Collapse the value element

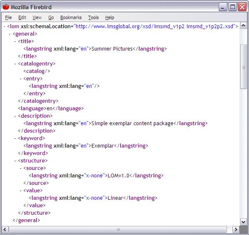click(x=20, y=191)
